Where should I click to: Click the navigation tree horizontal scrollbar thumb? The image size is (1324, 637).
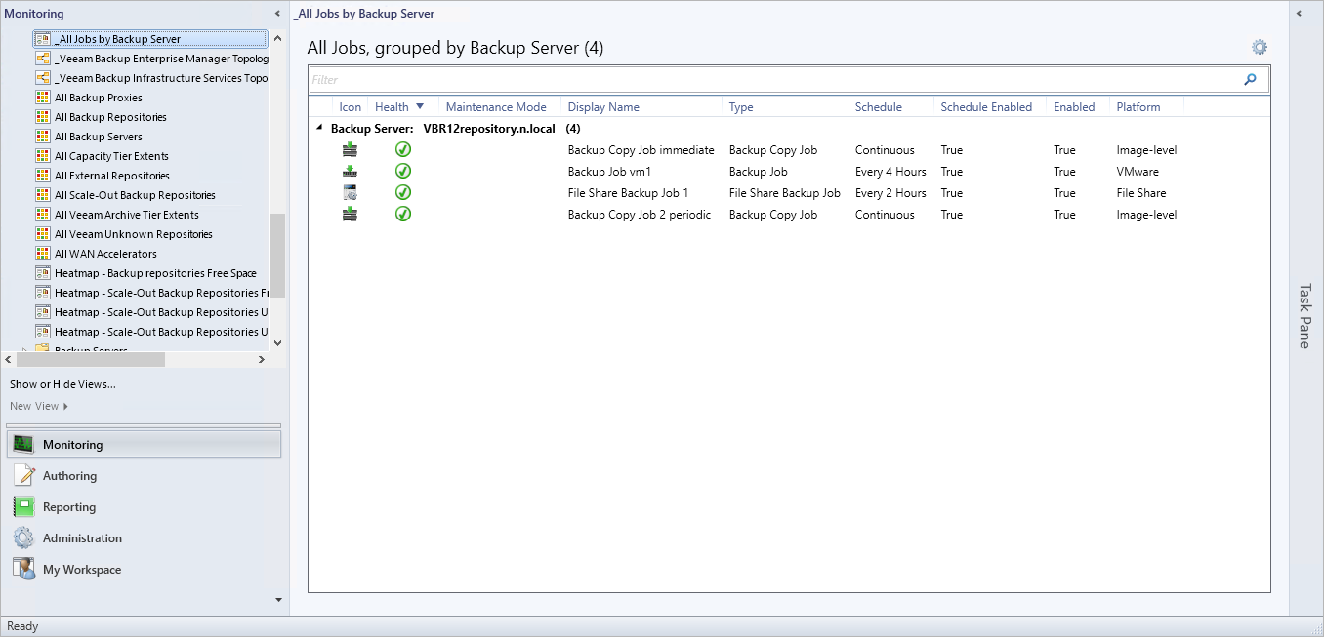click(91, 360)
